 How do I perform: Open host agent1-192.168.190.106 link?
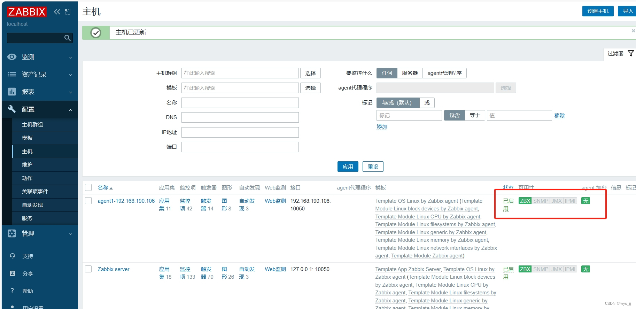(126, 201)
